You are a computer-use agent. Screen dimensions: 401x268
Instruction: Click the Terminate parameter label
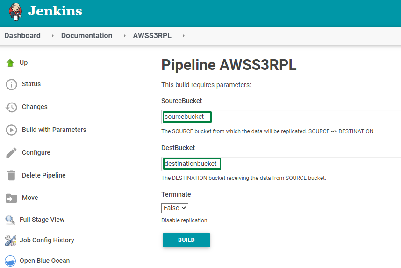(176, 194)
